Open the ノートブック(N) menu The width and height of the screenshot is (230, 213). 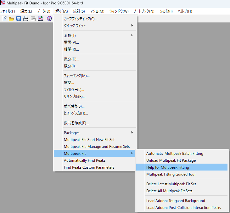[144, 11]
